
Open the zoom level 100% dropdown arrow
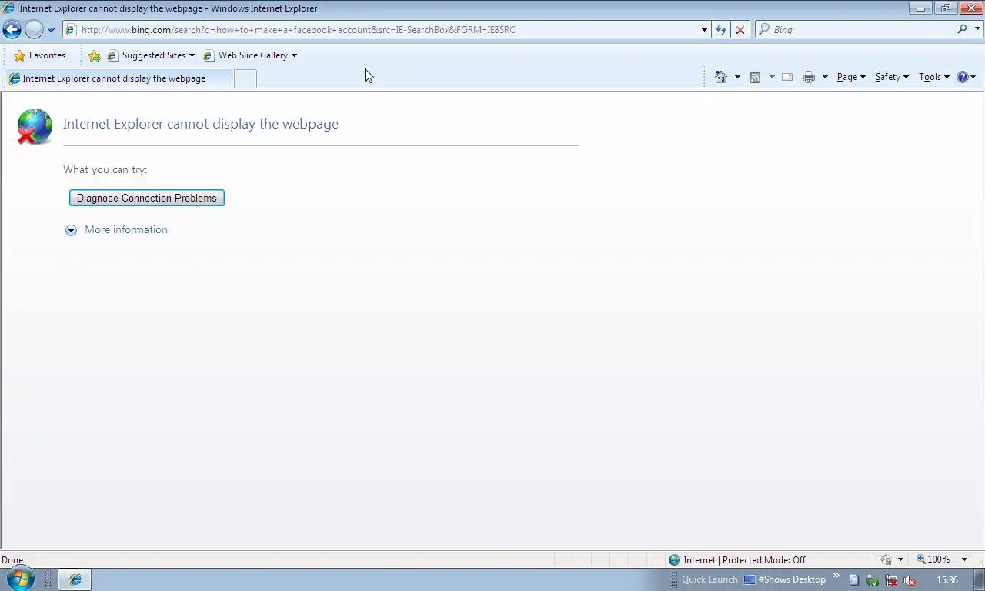tap(964, 560)
